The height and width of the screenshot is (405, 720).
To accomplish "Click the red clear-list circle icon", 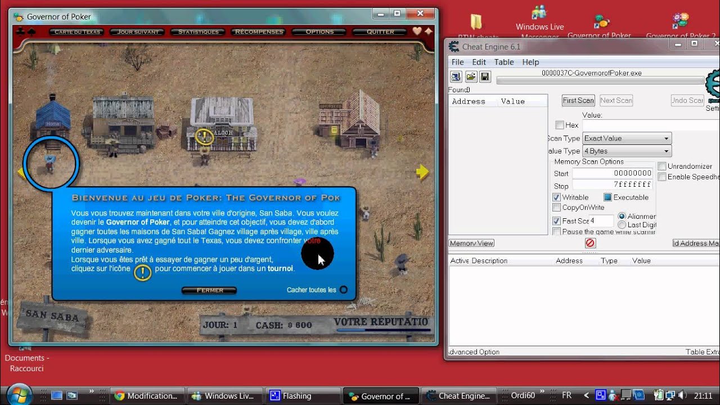I will [x=590, y=243].
